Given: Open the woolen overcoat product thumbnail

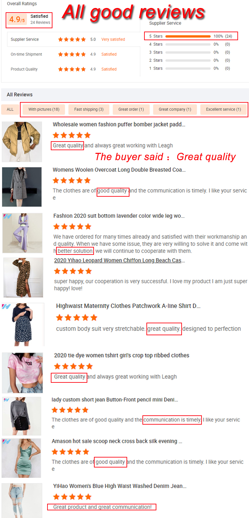Looking at the screenshot, I should point(22,187).
